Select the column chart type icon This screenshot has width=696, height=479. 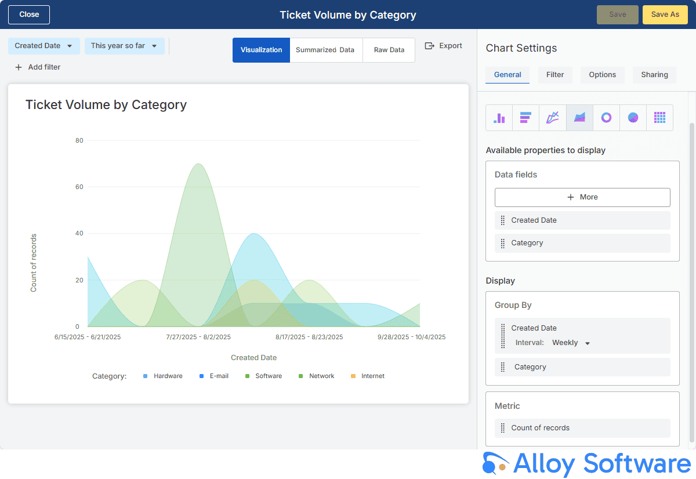pyautogui.click(x=499, y=118)
